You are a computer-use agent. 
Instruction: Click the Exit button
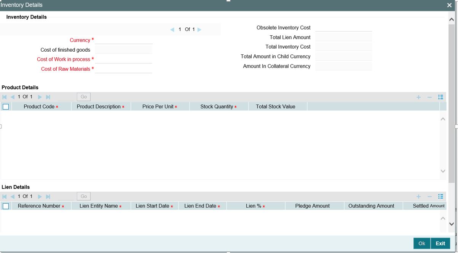click(x=440, y=244)
